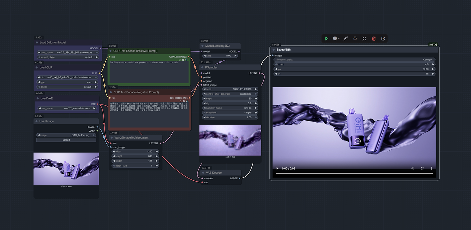Open control_after_generate randomize dropdown
The height and width of the screenshot is (230, 471).
(x=230, y=94)
